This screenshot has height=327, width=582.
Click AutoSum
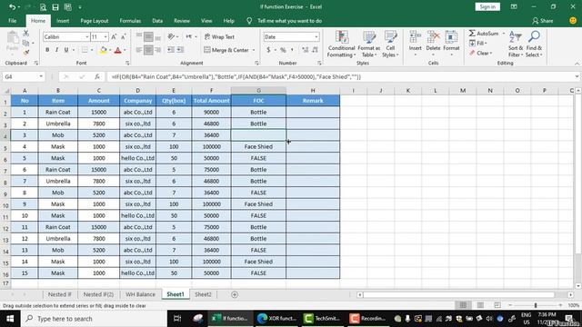tap(484, 34)
